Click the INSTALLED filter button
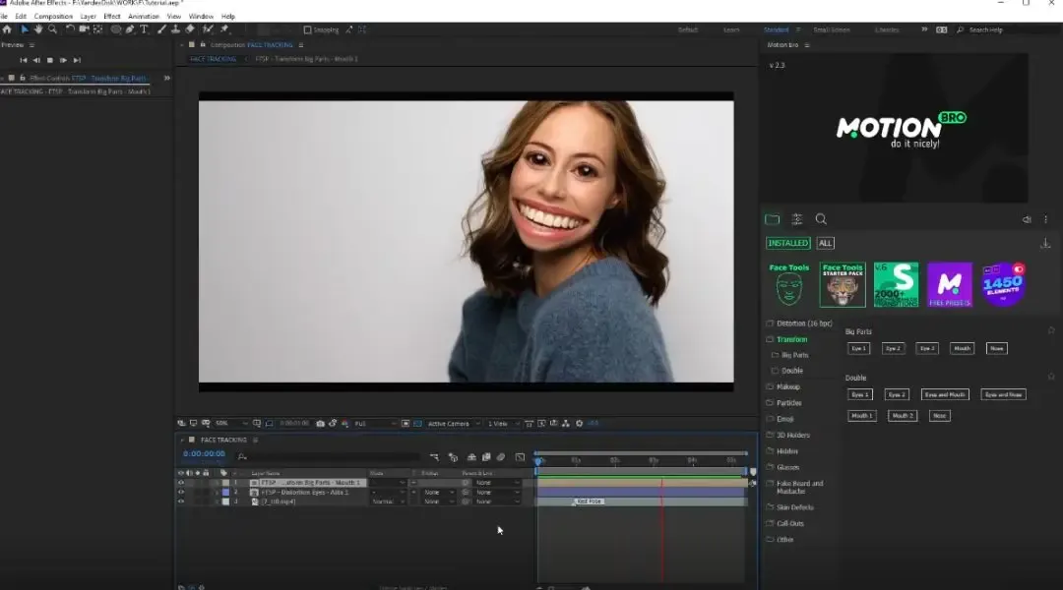This screenshot has height=590, width=1063. point(787,243)
